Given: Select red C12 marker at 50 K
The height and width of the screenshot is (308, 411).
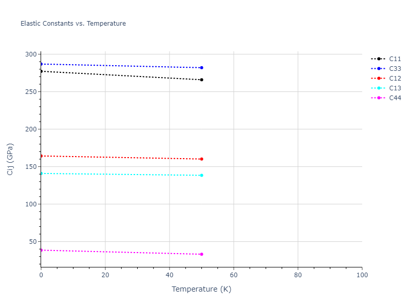Looking at the screenshot, I should click(x=201, y=159).
